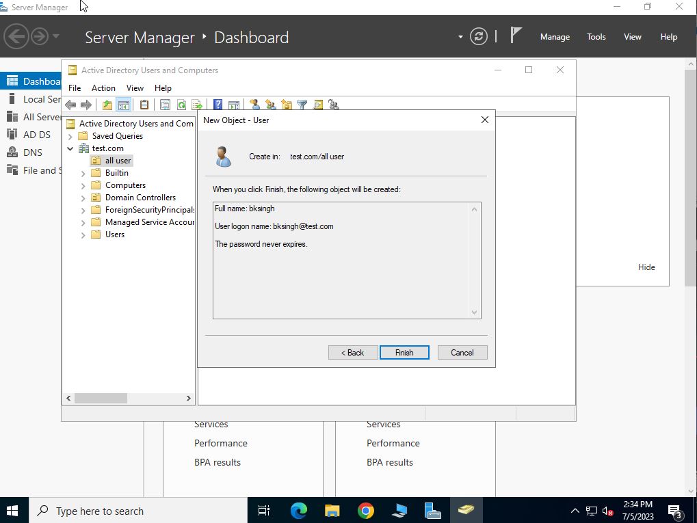The image size is (697, 523).
Task: Expand the Users container
Action: coord(83,235)
